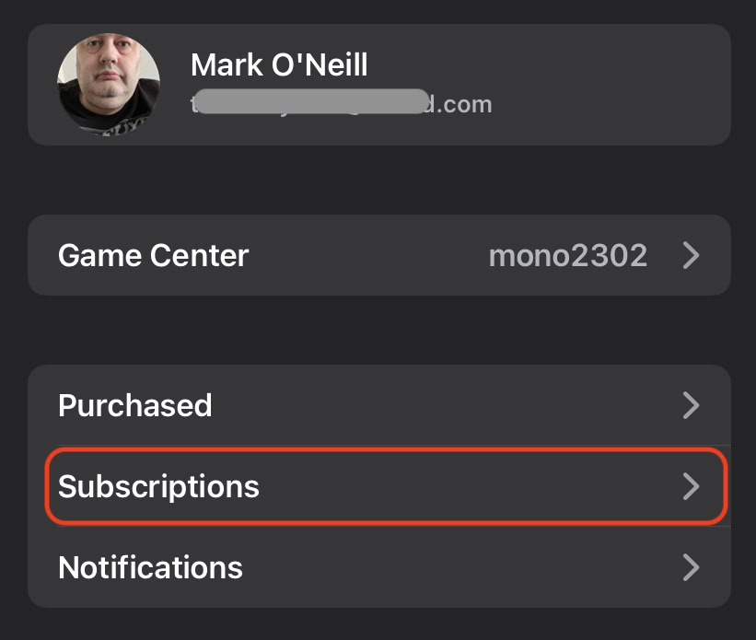Viewport: 756px width, 640px height.
Task: Click the Mark O'Neill account name
Action: [x=279, y=65]
